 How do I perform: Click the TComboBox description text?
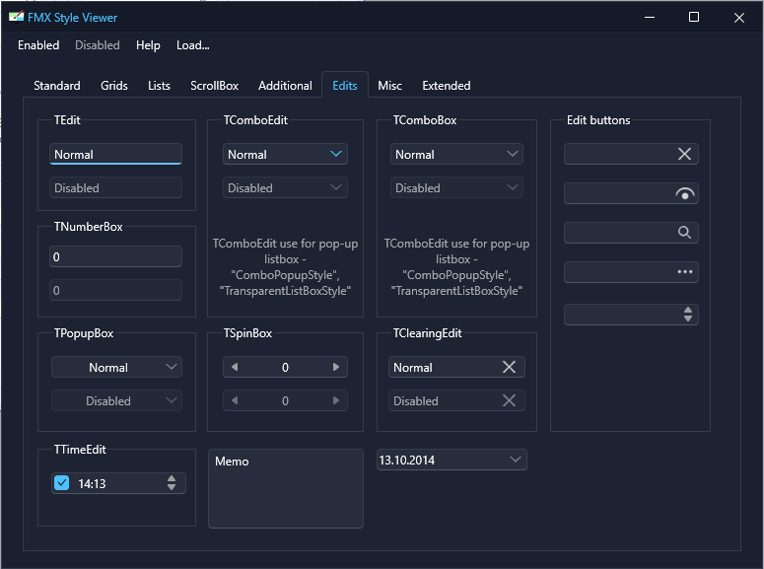[x=456, y=266]
